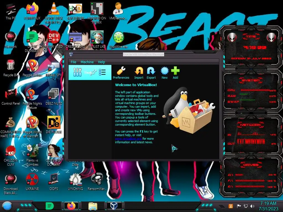The image size is (283, 212).
Task: Click the red TIME widget header
Action: tap(251, 37)
